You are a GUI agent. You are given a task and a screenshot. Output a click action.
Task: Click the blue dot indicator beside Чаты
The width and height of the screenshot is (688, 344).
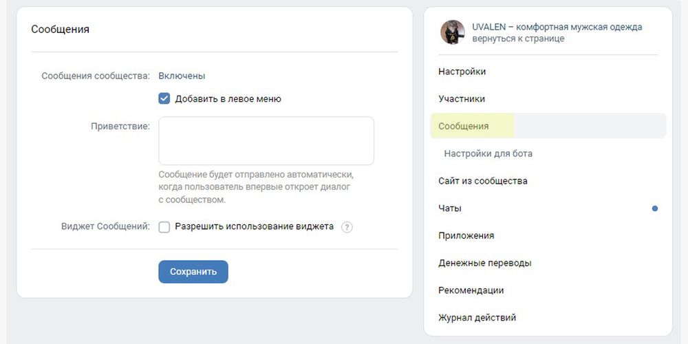point(655,208)
